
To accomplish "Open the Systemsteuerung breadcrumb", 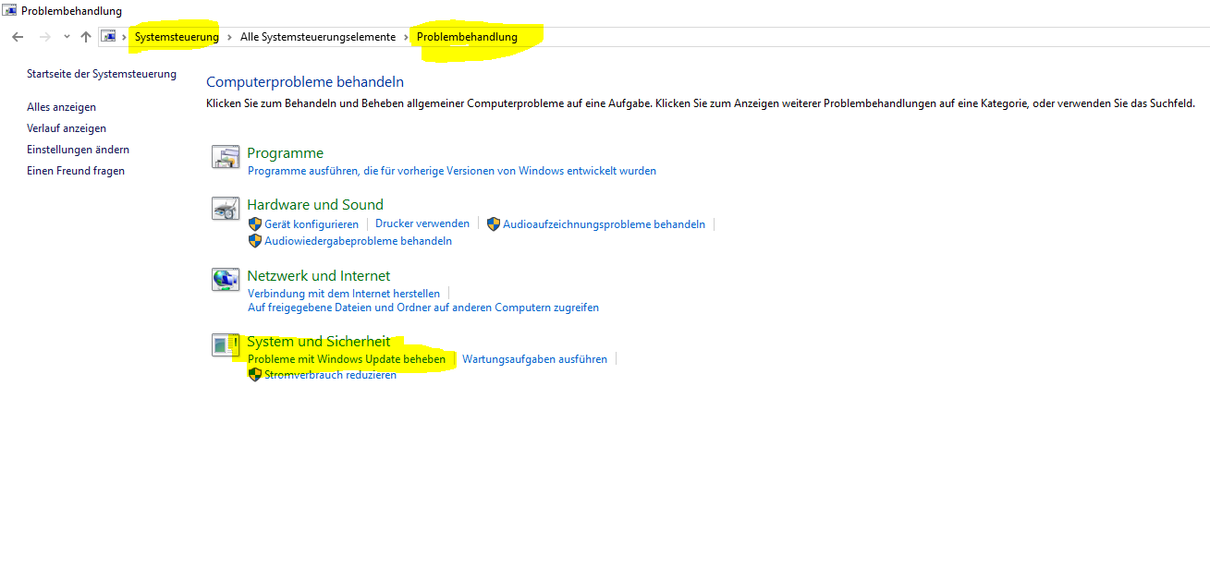I will point(177,37).
